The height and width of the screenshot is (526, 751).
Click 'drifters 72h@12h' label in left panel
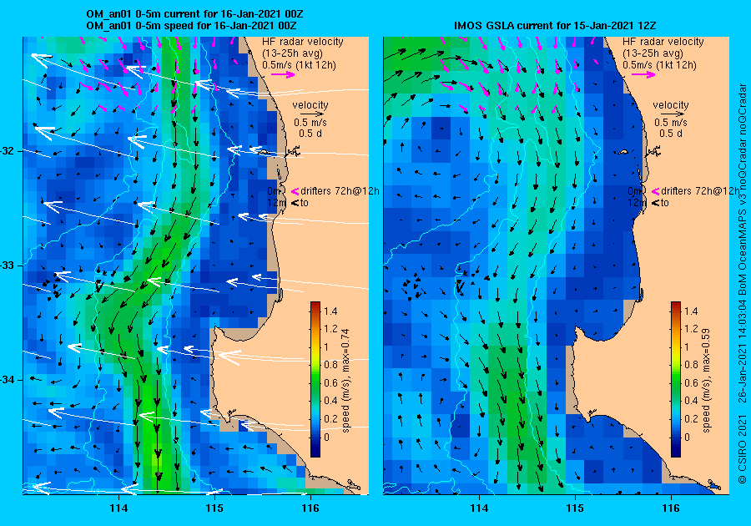[340, 191]
